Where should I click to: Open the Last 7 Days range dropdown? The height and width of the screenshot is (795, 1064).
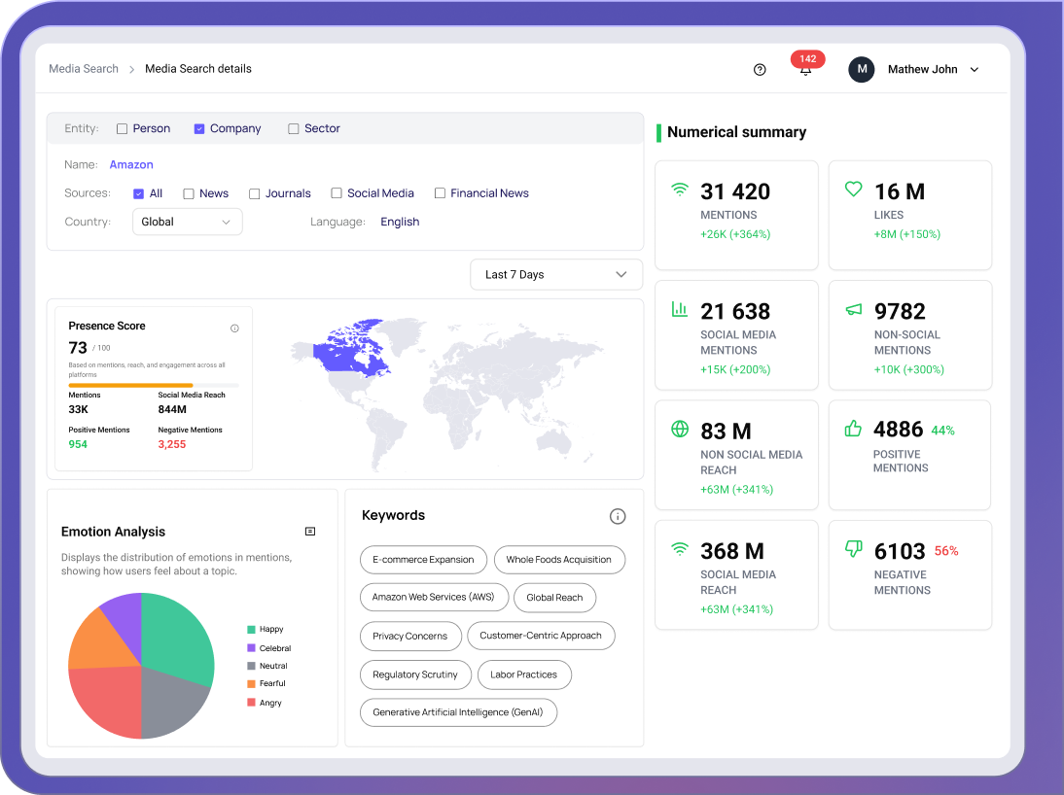[x=556, y=275]
